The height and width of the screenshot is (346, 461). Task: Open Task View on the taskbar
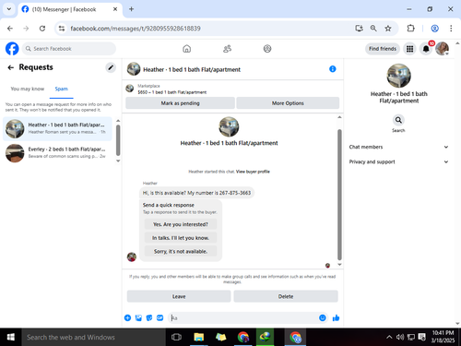[x=176, y=338]
